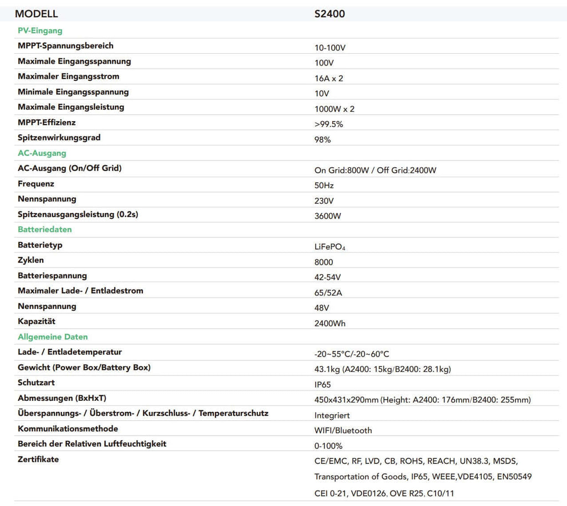Screen dimensions: 567x506
Task: Click the Minimale Eingangsspannung label
Action: pos(73,92)
